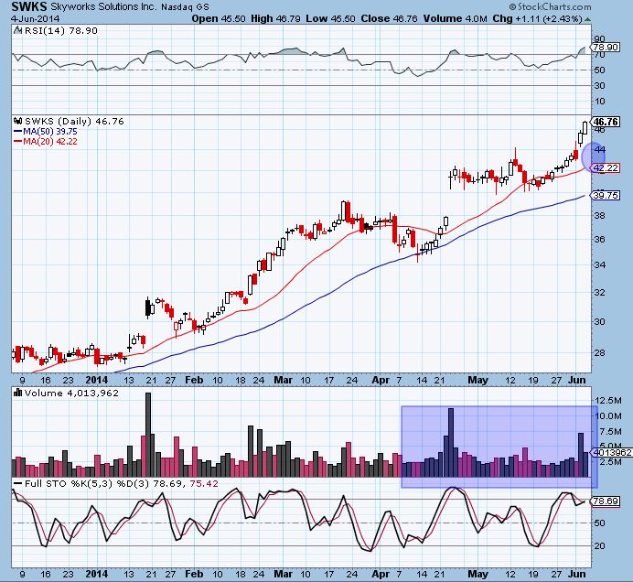Click the 4013962 tag on the volume axis
Screen dimensions: 633x582
pos(612,453)
